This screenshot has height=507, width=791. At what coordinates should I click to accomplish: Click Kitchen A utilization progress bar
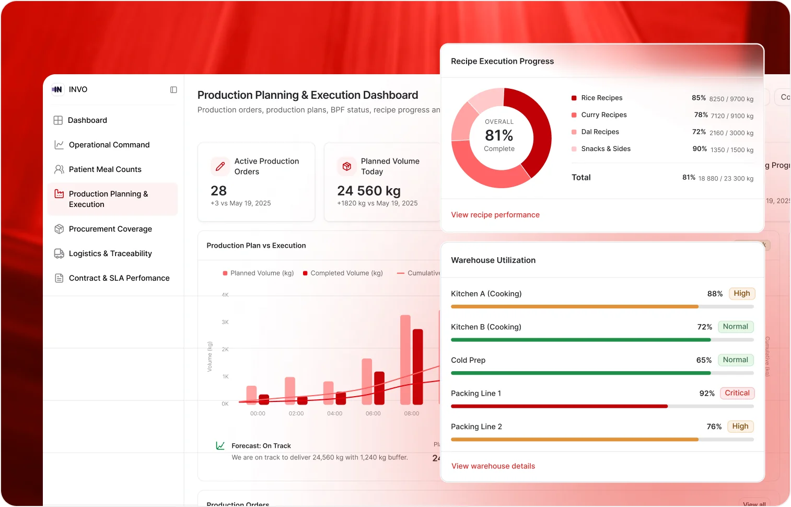click(x=602, y=307)
